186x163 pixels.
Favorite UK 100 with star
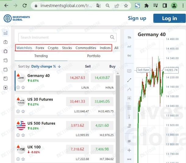(x=23, y=159)
